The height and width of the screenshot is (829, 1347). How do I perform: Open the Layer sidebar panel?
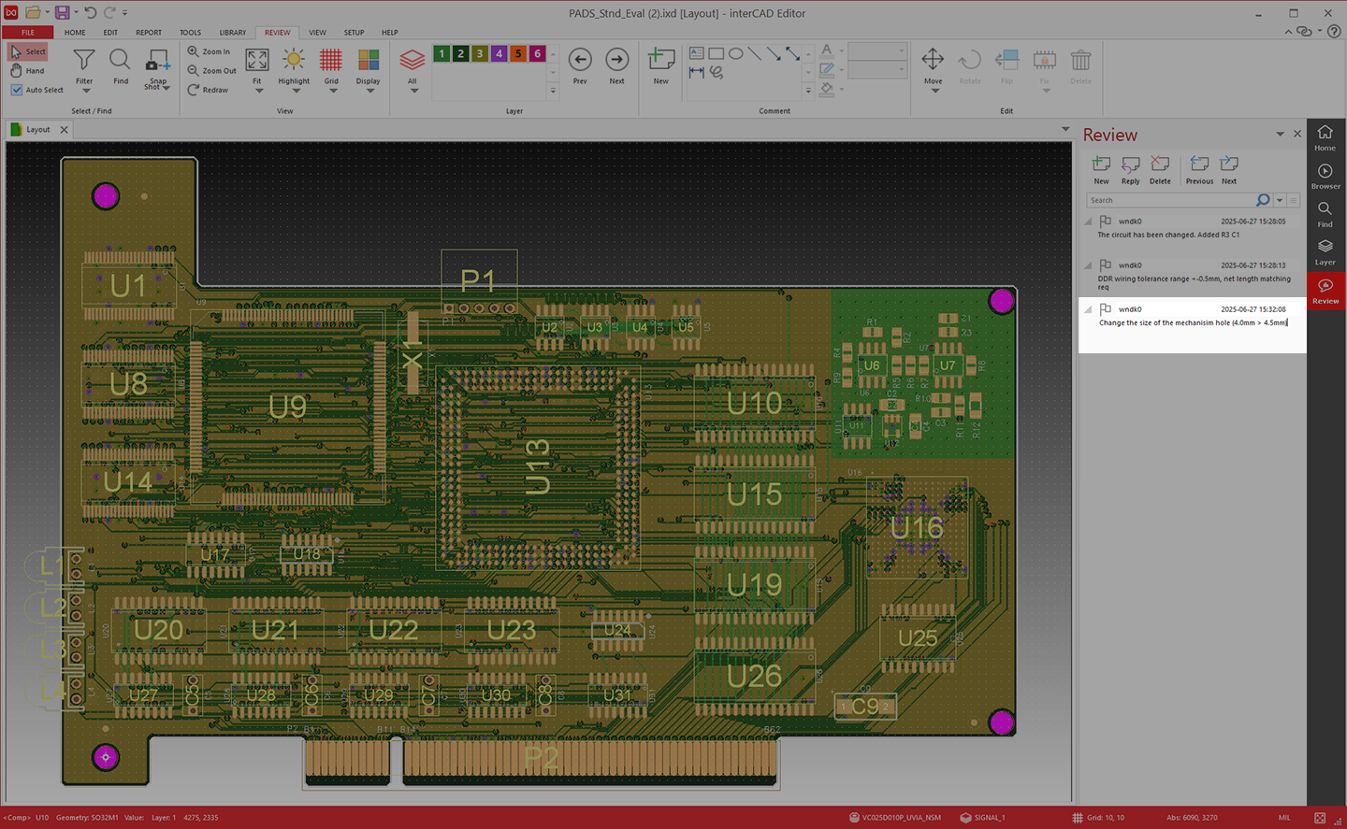[1325, 252]
